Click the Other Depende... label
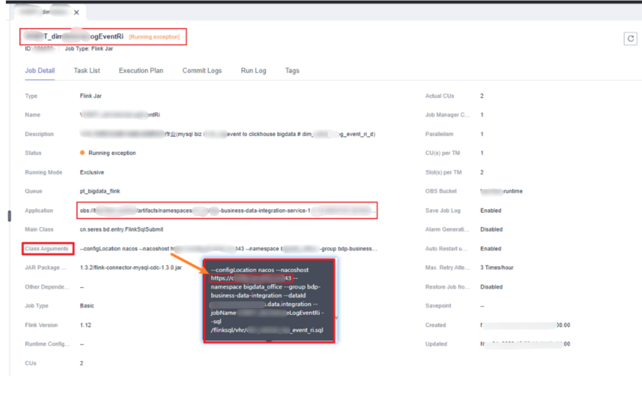 pos(47,287)
